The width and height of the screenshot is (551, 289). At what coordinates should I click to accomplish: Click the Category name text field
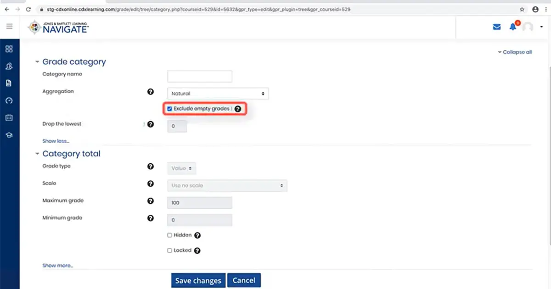(200, 76)
